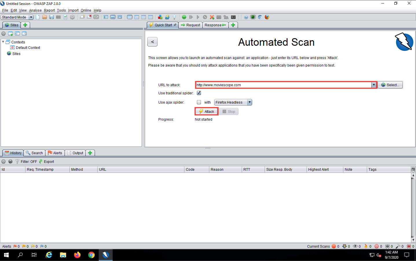
Task: Click the History table vertical scrollbar
Action: [413, 207]
